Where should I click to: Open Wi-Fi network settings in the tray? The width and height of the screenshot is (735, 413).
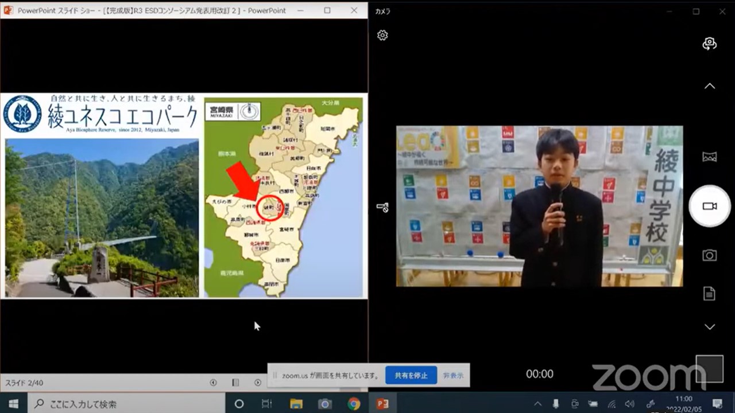pyautogui.click(x=612, y=404)
